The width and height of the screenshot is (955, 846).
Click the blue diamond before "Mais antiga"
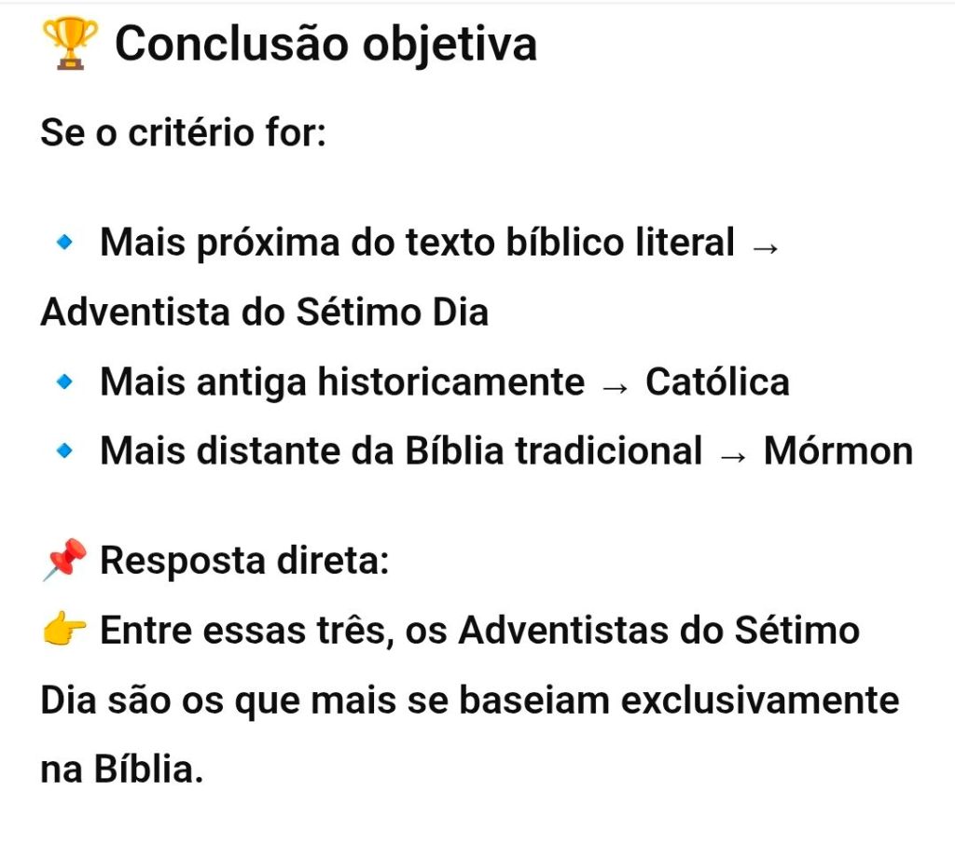(65, 382)
